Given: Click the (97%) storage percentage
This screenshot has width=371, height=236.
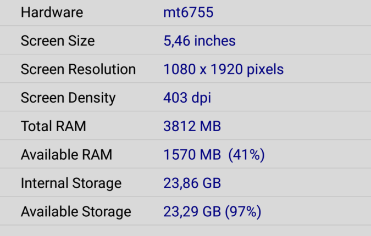Looking at the screenshot, I should click(243, 212).
